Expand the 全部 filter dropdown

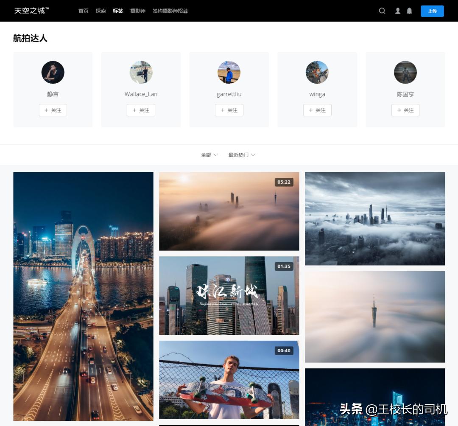tap(209, 155)
